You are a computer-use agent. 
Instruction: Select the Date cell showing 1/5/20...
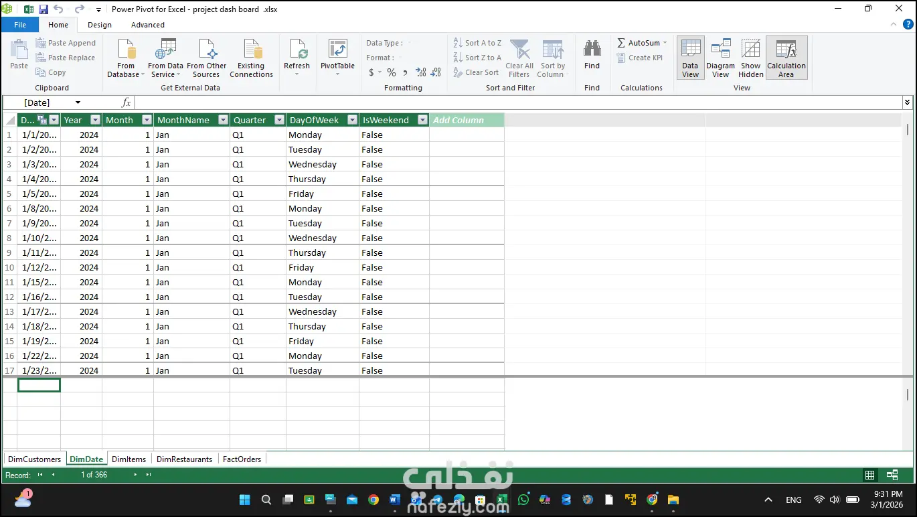39,194
